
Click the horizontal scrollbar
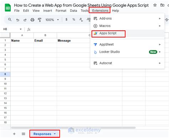point(73,128)
